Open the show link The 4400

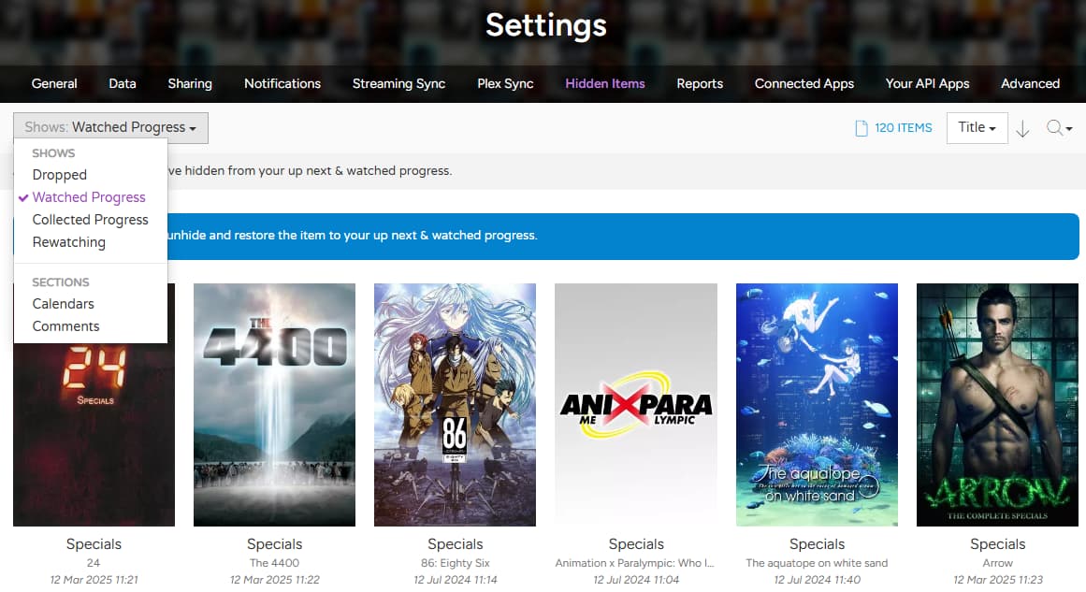pyautogui.click(x=274, y=563)
